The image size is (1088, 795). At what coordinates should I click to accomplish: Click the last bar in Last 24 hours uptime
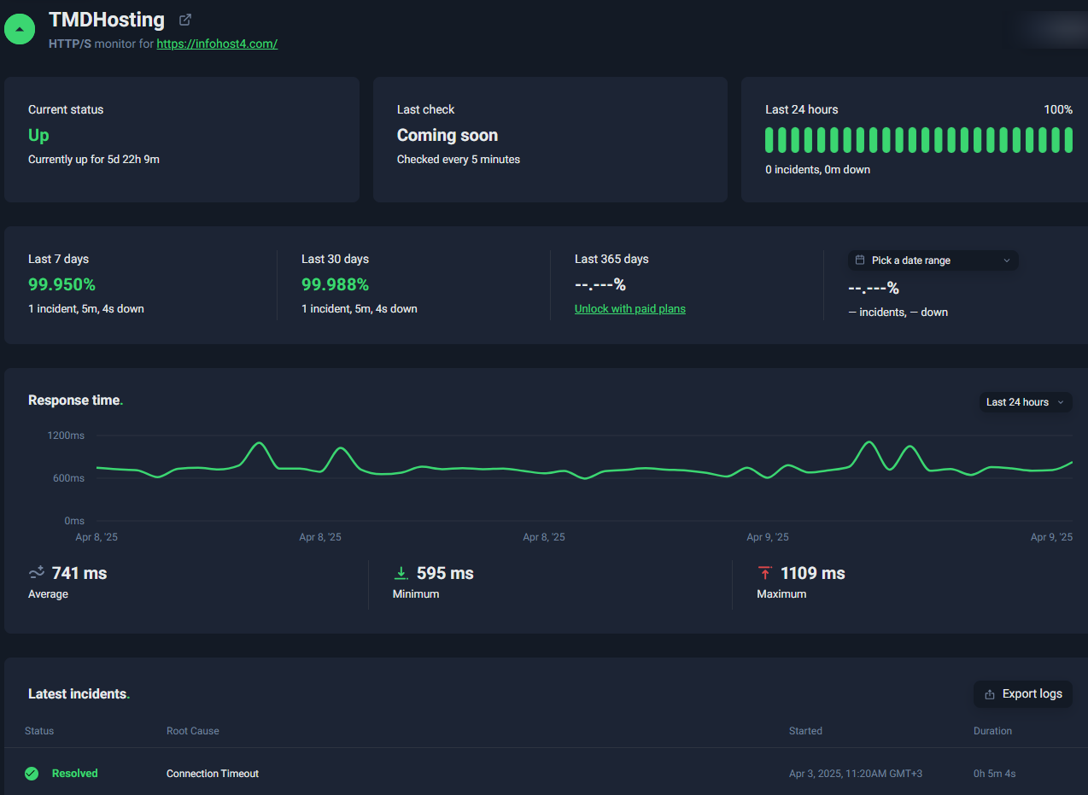[x=1068, y=140]
